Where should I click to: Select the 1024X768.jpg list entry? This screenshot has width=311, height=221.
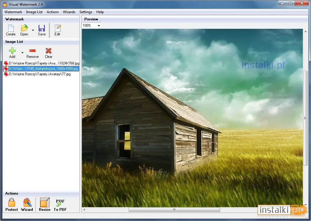pos(42,63)
